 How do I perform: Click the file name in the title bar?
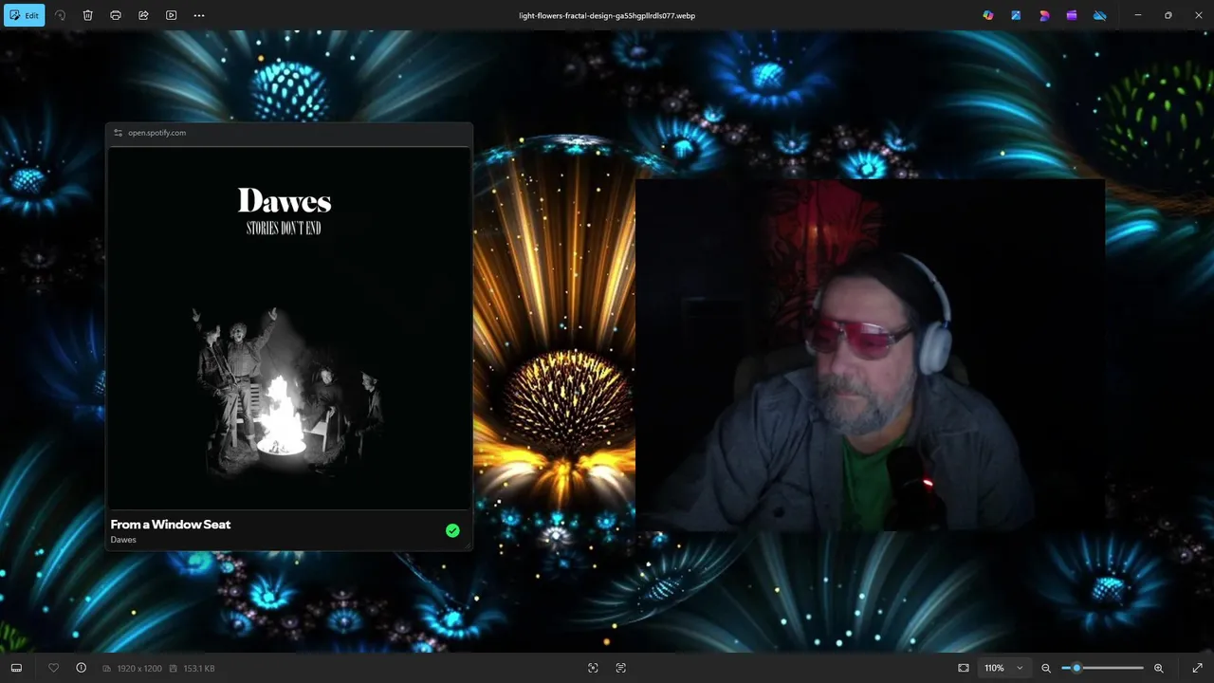click(x=607, y=15)
